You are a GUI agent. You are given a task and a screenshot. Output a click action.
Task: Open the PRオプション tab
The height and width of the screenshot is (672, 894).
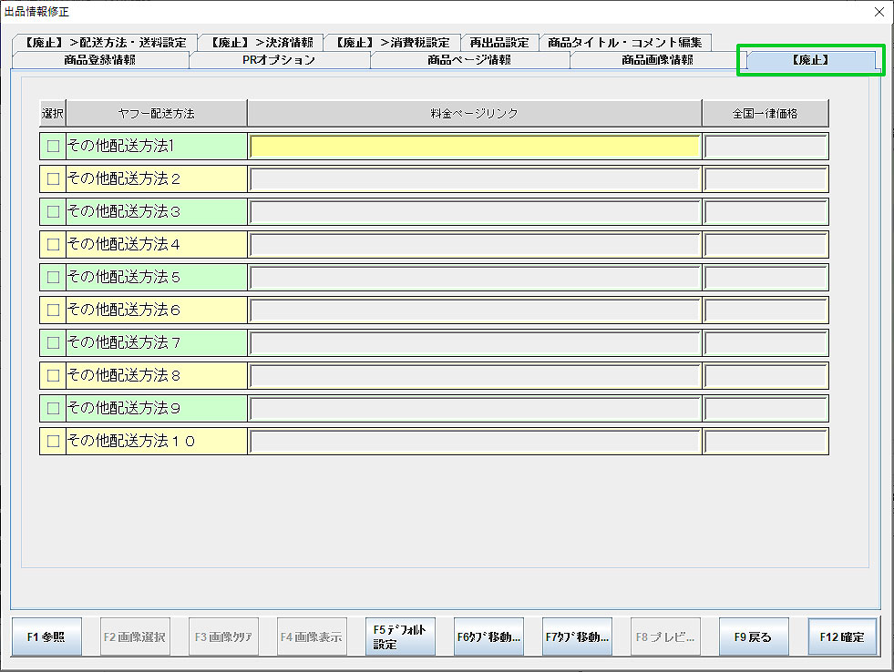(279, 60)
